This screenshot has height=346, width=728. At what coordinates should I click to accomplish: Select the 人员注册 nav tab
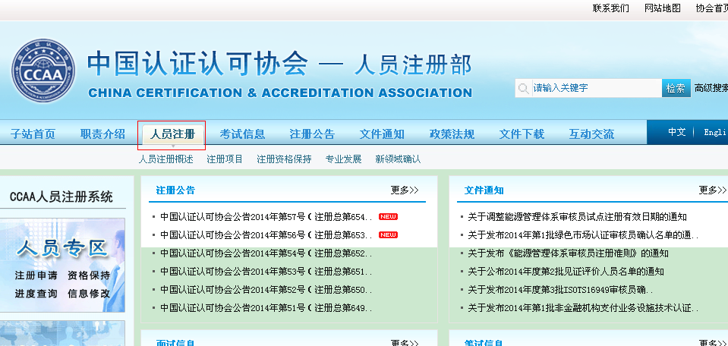(172, 134)
